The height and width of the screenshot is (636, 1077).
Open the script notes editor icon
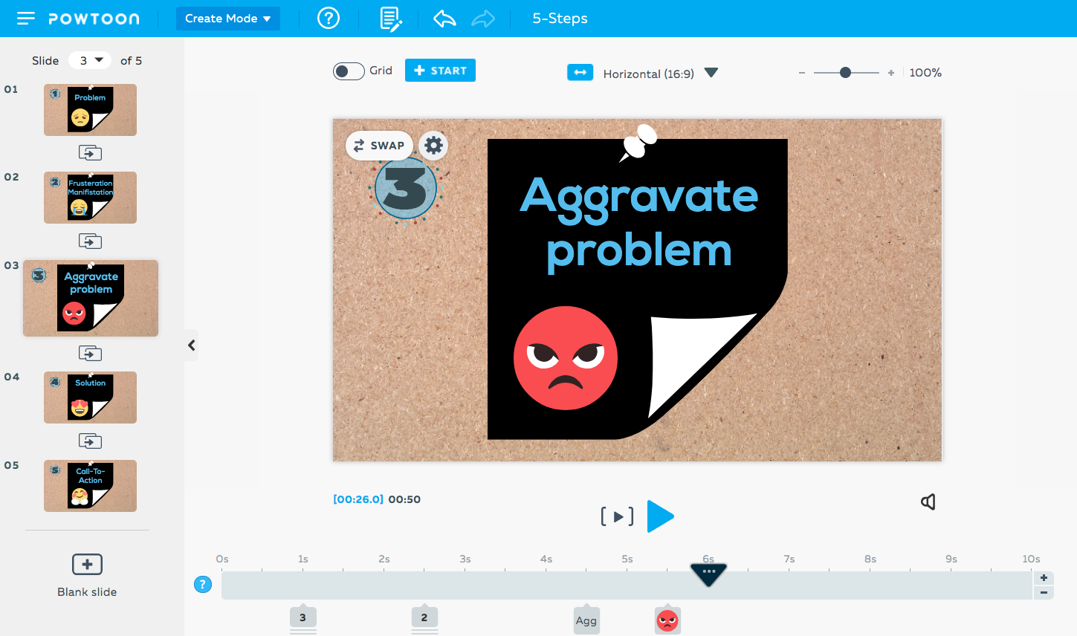point(390,19)
